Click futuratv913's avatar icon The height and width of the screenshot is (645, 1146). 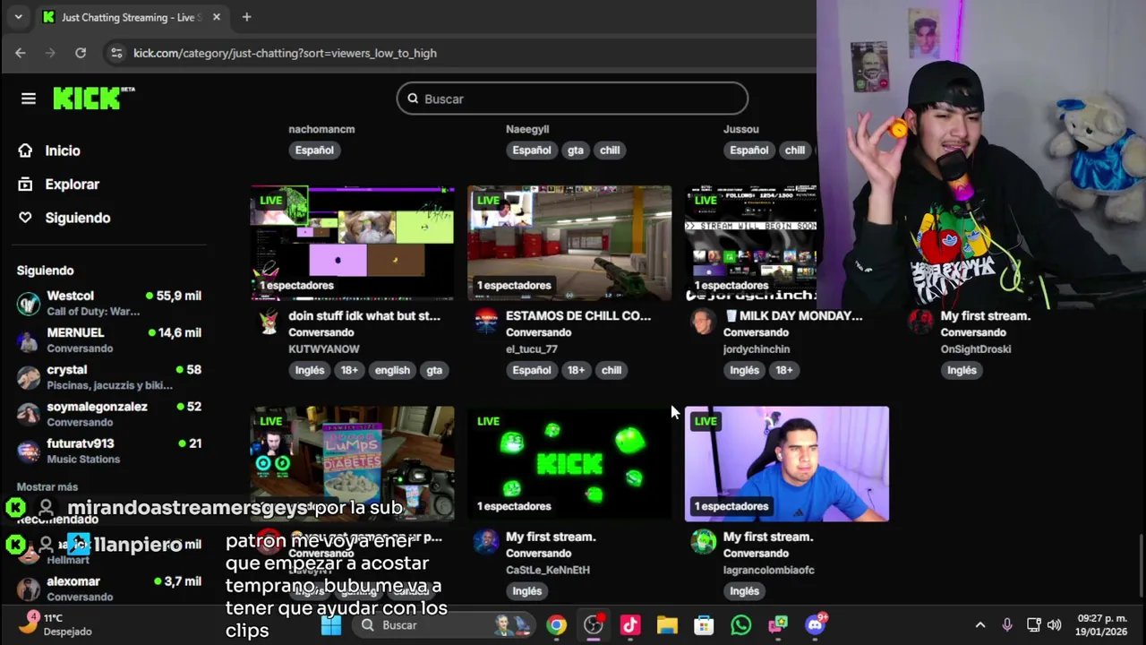29,451
